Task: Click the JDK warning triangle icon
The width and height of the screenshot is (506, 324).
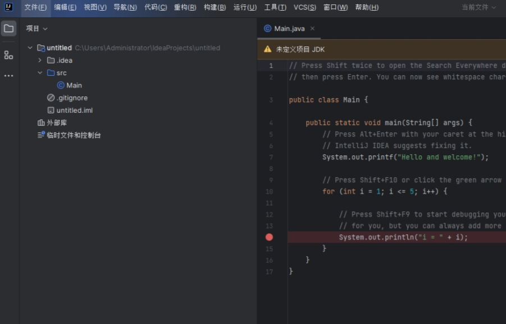Action: [x=267, y=49]
